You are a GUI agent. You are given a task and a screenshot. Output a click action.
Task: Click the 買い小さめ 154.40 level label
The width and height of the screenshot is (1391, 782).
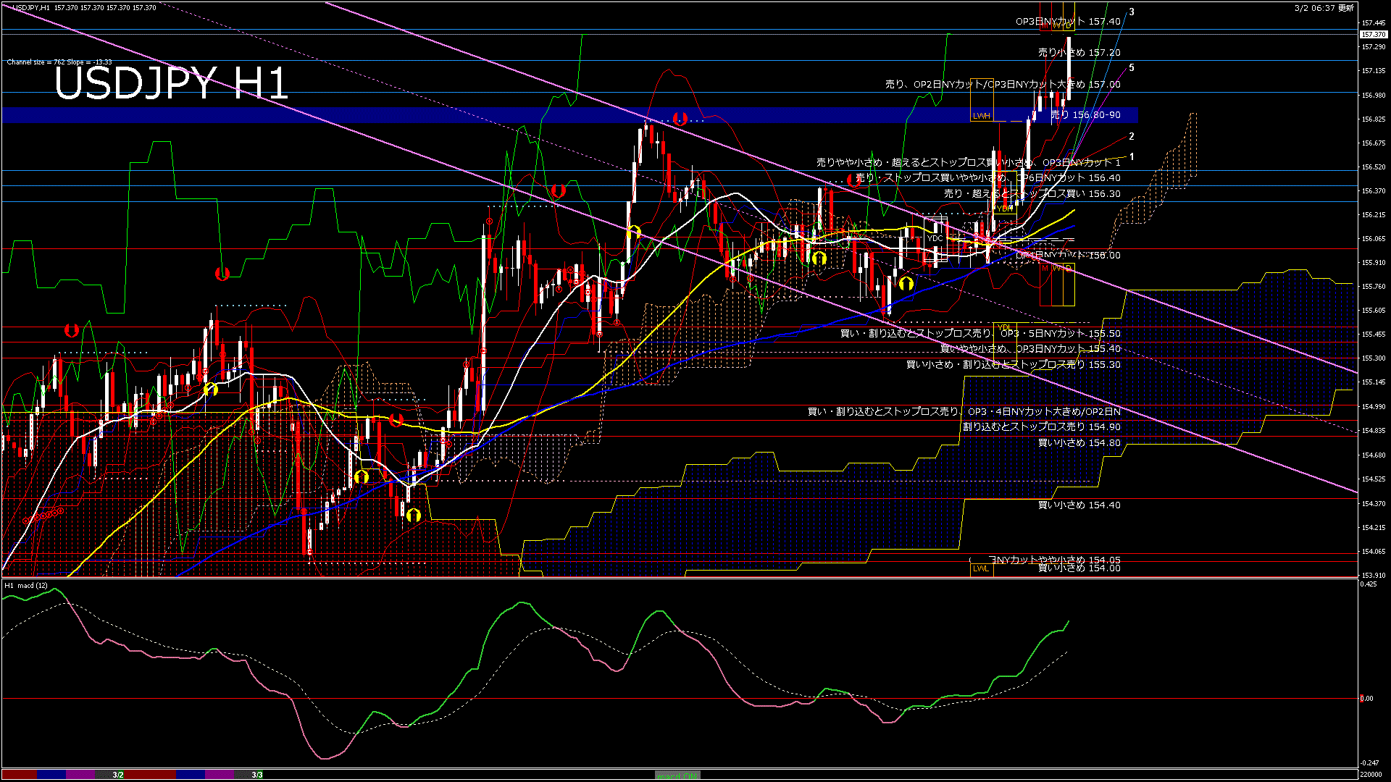[x=1079, y=505]
